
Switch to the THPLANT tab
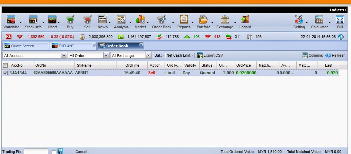(x=73, y=46)
